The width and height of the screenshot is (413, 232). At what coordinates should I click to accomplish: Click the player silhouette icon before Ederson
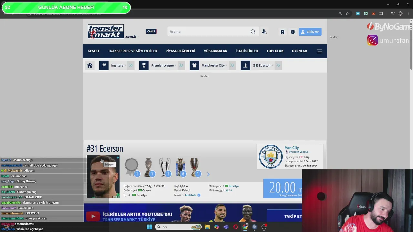click(245, 65)
